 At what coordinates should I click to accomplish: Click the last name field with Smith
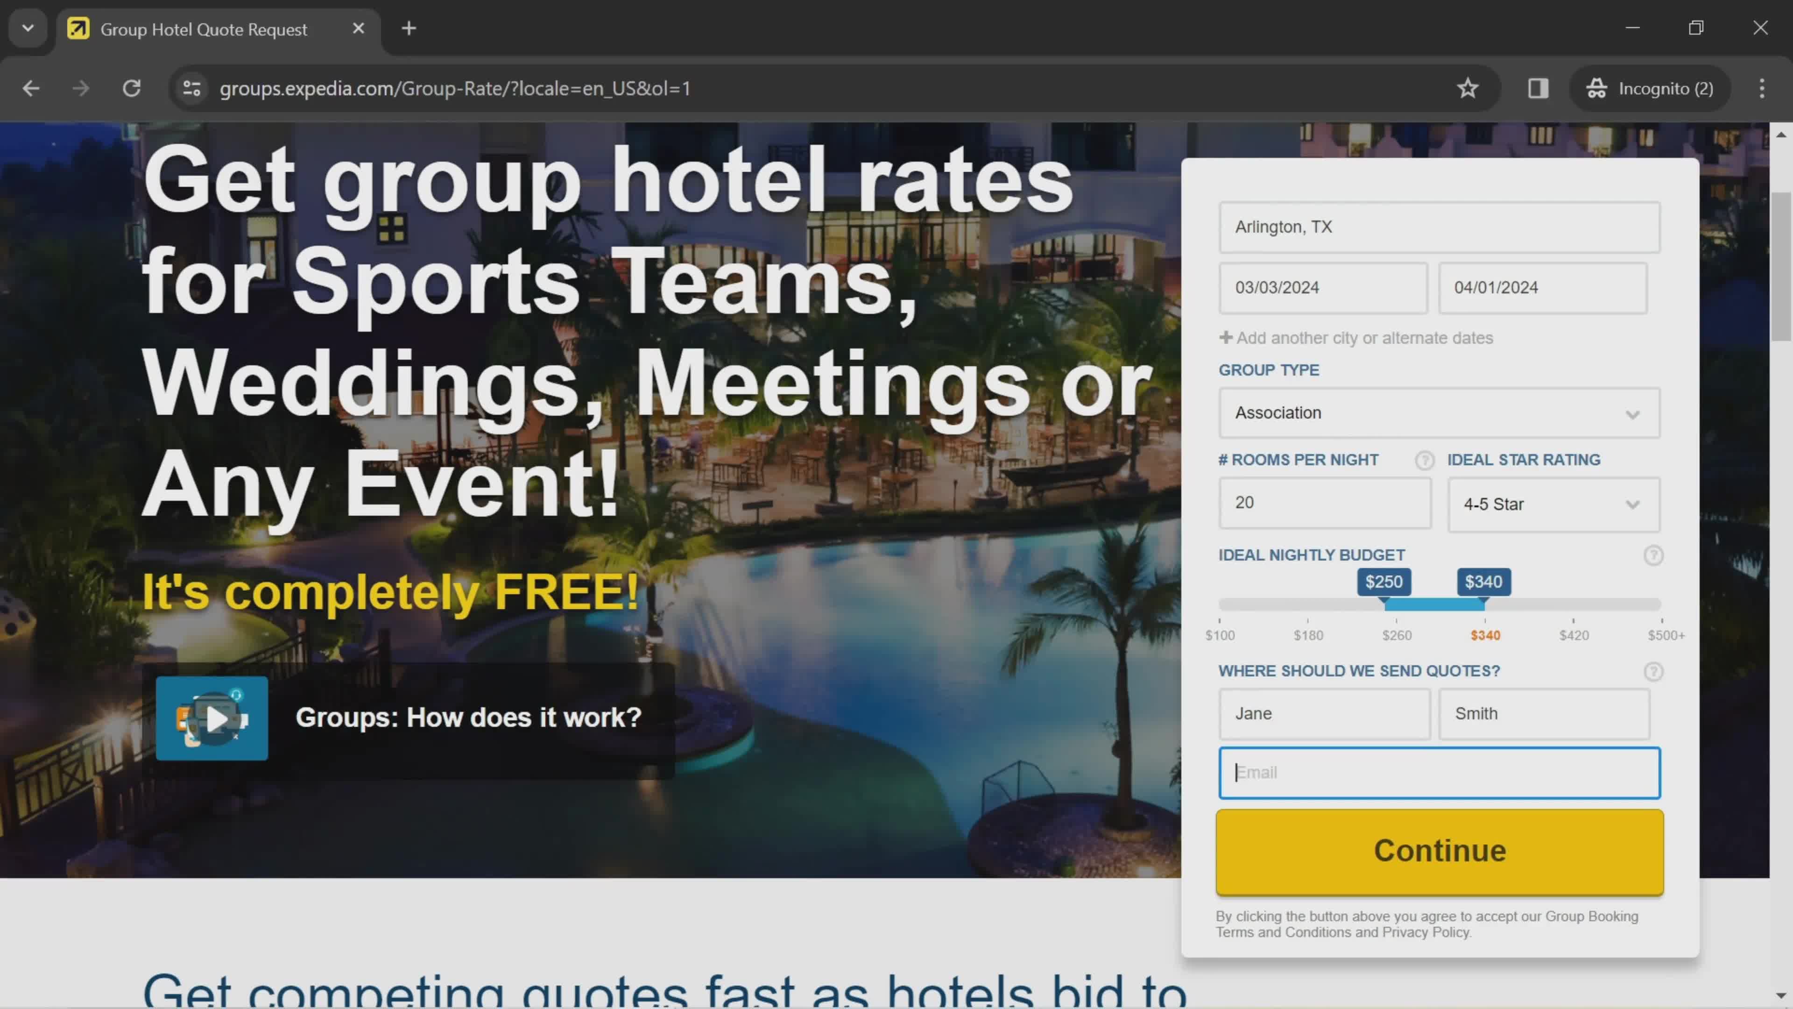1544,714
